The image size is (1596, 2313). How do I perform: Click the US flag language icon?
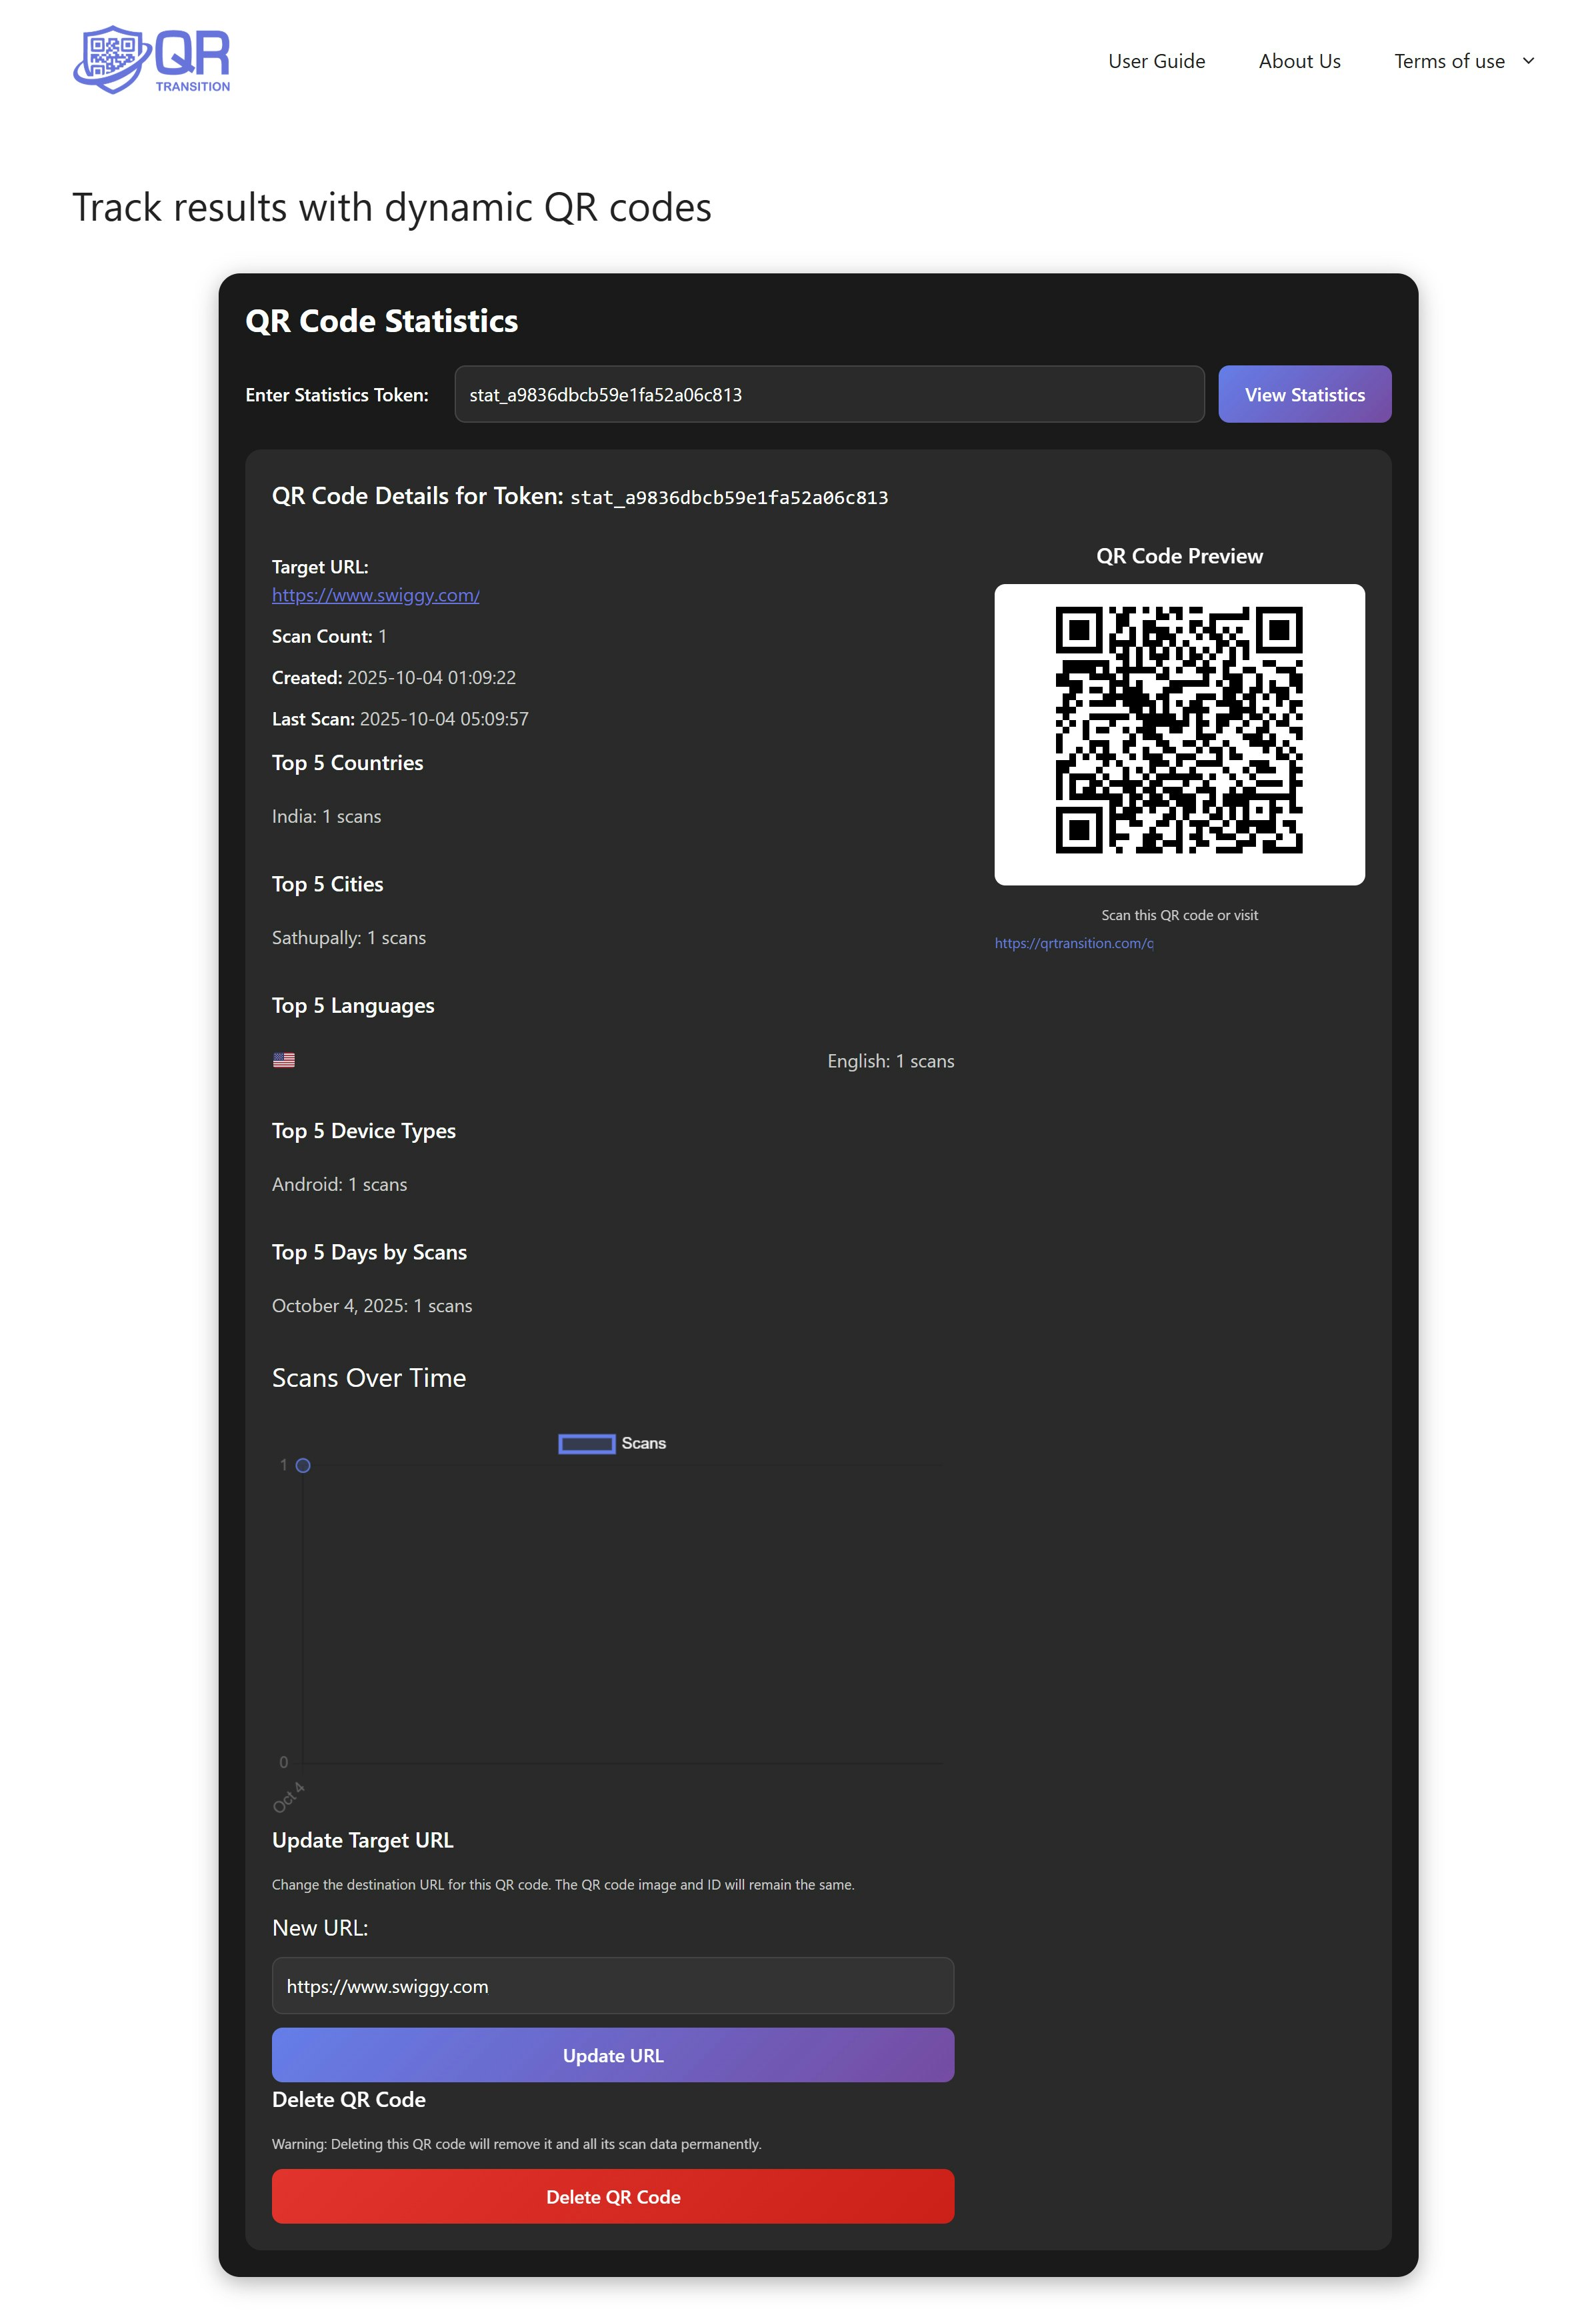pyautogui.click(x=284, y=1060)
